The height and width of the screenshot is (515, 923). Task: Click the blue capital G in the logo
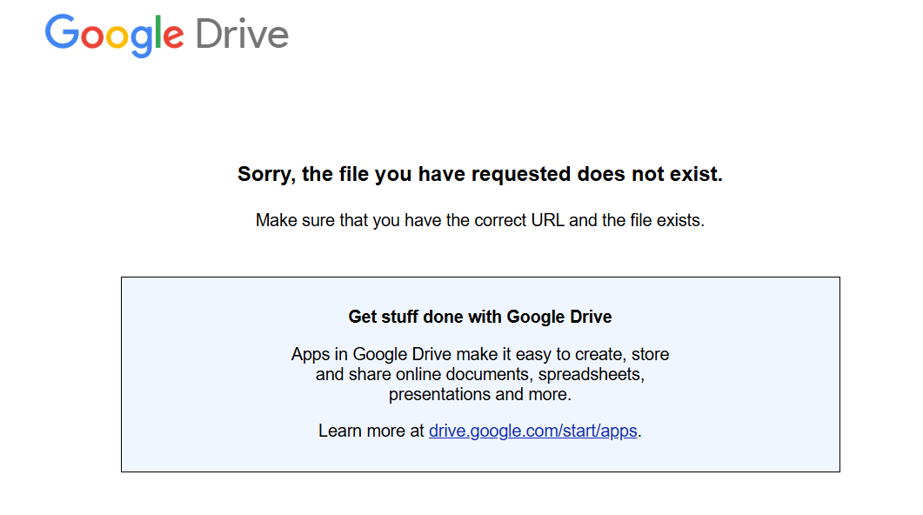pos(61,33)
